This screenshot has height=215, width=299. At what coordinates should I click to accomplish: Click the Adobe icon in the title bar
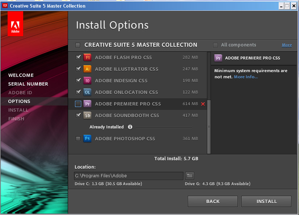coord(5,6)
